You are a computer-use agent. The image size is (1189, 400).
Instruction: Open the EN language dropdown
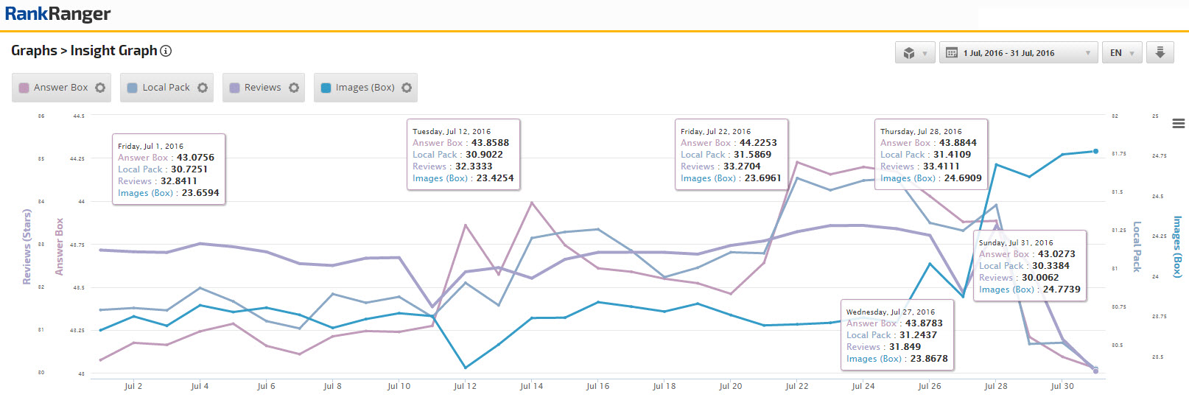(1122, 53)
